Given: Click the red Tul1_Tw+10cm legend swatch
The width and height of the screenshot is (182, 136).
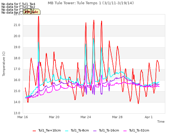Looking at the screenshot, I should coord(34,131).
